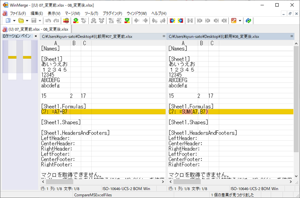Image resolution: width=300 pixels, height=198 pixels.
Task: Jump to next difference with green down arrow
Action: (x=76, y=21)
